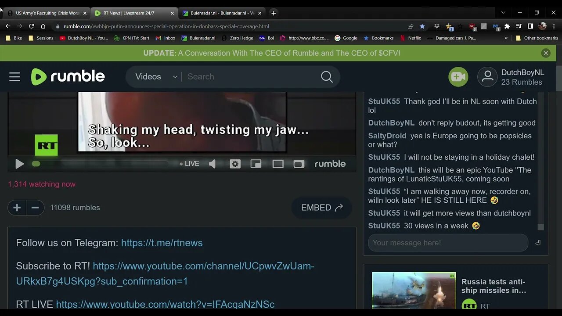This screenshot has height=316, width=562.
Task: Open the KPN iTV: Start bookmark
Action: tap(132, 38)
